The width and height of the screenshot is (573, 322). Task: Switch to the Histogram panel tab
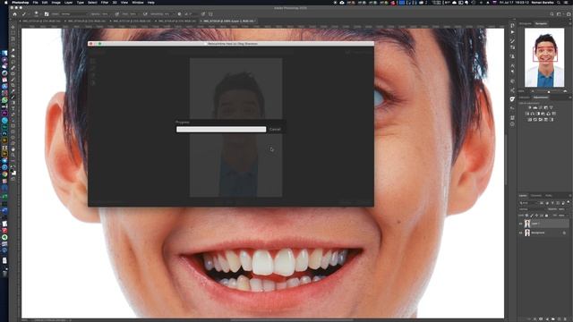click(526, 23)
